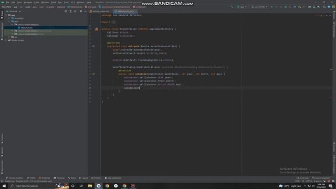Image resolution: width=336 pixels, height=189 pixels.
Task: Open the Build menu
Action: [54, 2]
